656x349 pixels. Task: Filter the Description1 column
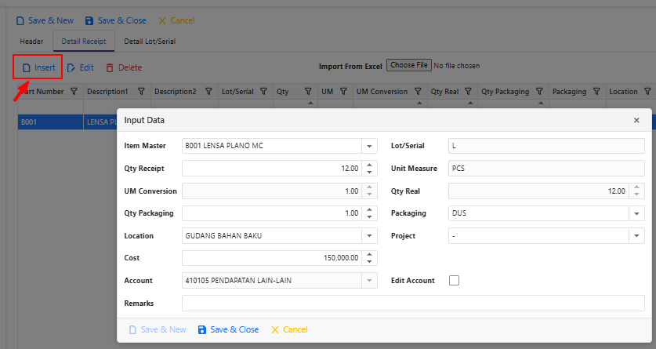[141, 91]
